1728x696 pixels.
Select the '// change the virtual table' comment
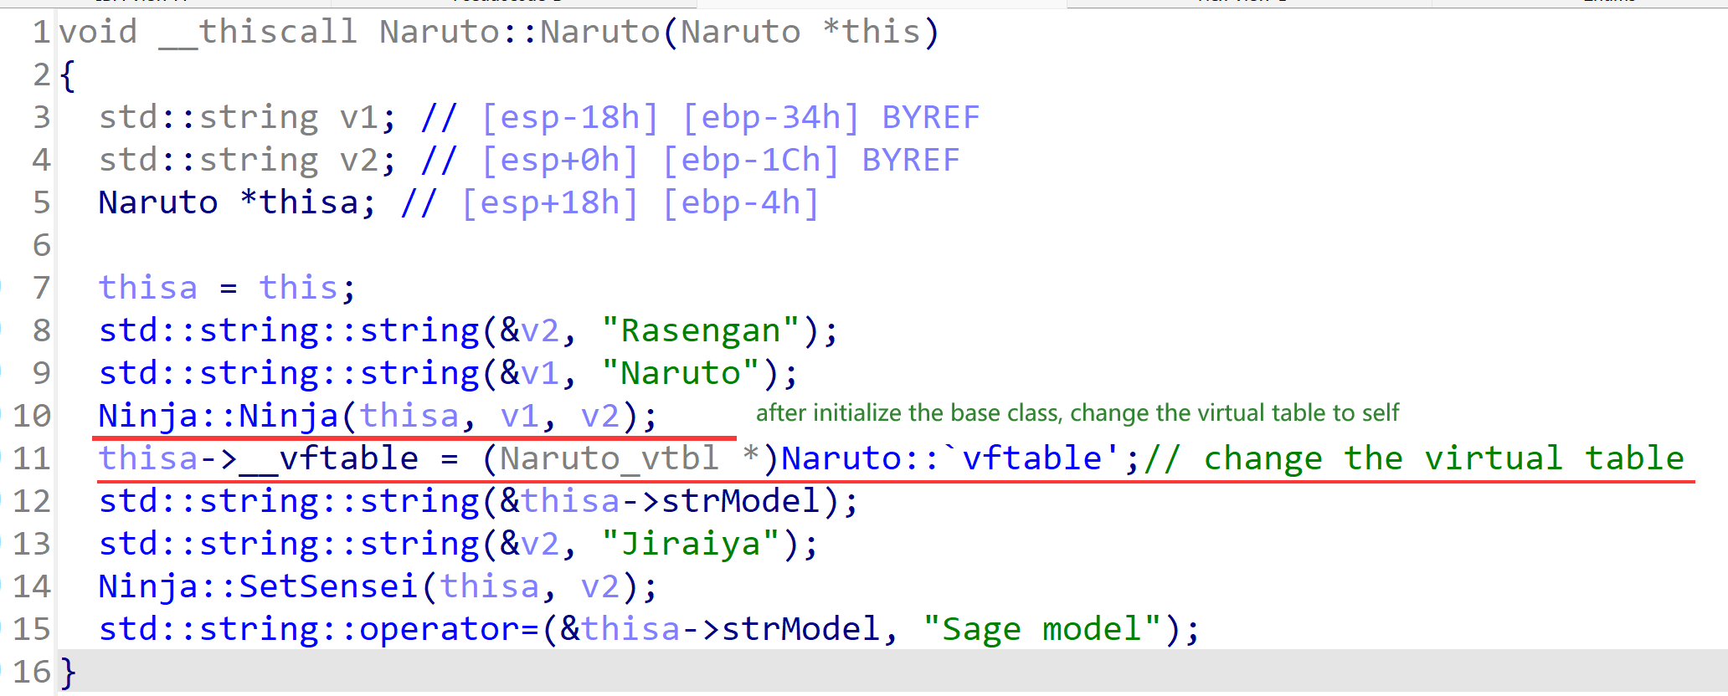[1413, 458]
